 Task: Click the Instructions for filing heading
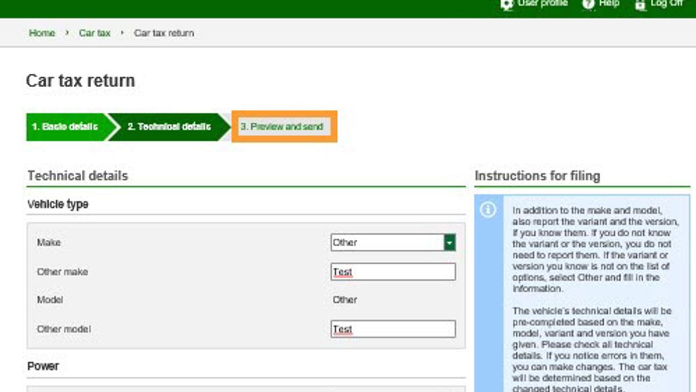(537, 176)
